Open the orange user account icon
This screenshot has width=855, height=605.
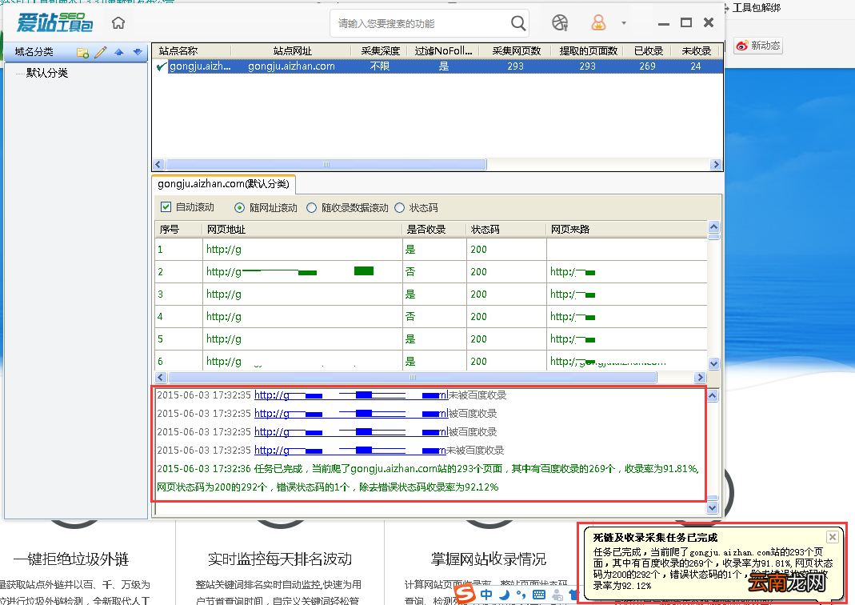(x=599, y=23)
